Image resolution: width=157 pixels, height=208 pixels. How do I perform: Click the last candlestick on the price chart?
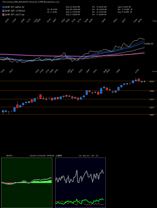(144, 82)
